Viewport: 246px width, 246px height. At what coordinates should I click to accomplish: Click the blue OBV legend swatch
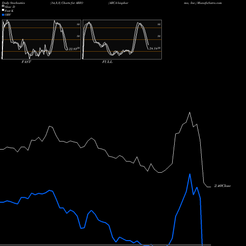(3, 15)
